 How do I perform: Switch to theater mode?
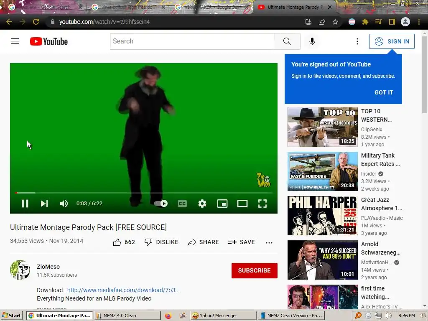click(x=242, y=204)
